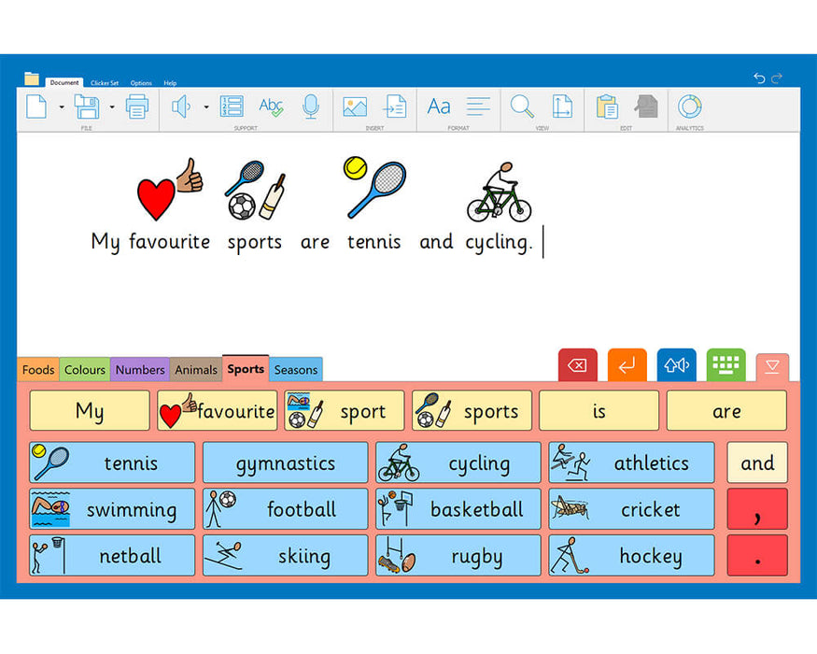Click the print icon in toolbar
817x654 pixels.
[137, 107]
